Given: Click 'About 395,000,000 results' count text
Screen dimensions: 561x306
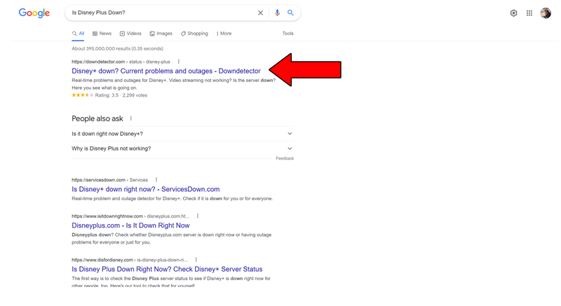Looking at the screenshot, I should point(117,48).
